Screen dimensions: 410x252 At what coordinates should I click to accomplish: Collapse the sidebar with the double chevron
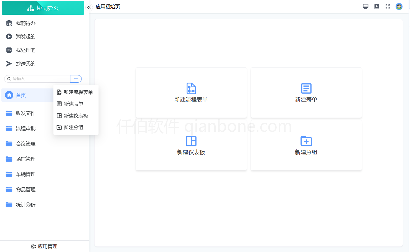(x=89, y=7)
